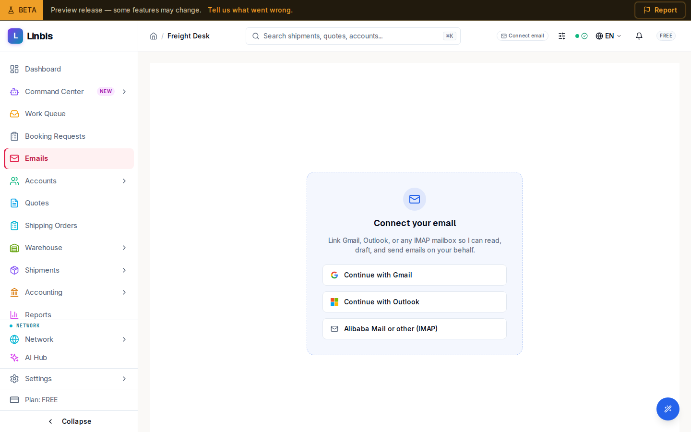Open the floating magic wand assistant button
This screenshot has width=691, height=432.
tap(668, 409)
